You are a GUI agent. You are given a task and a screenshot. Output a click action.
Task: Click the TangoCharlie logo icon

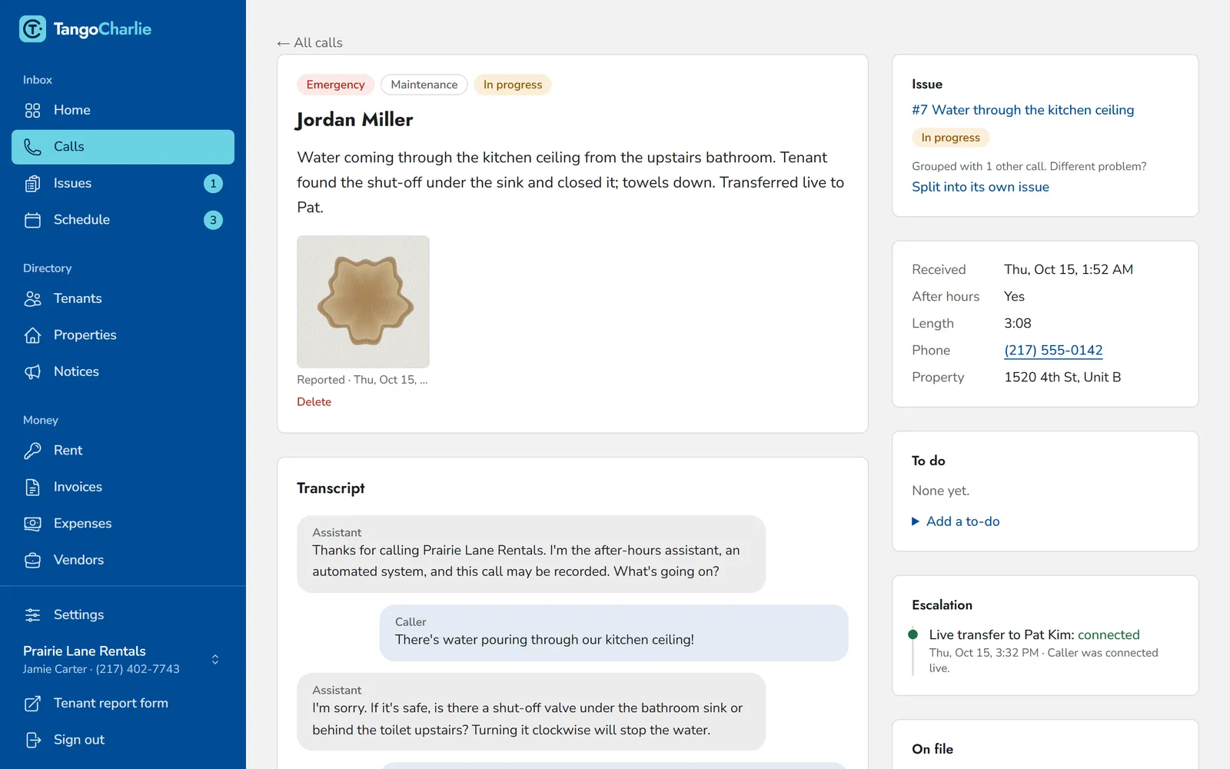tap(32, 29)
